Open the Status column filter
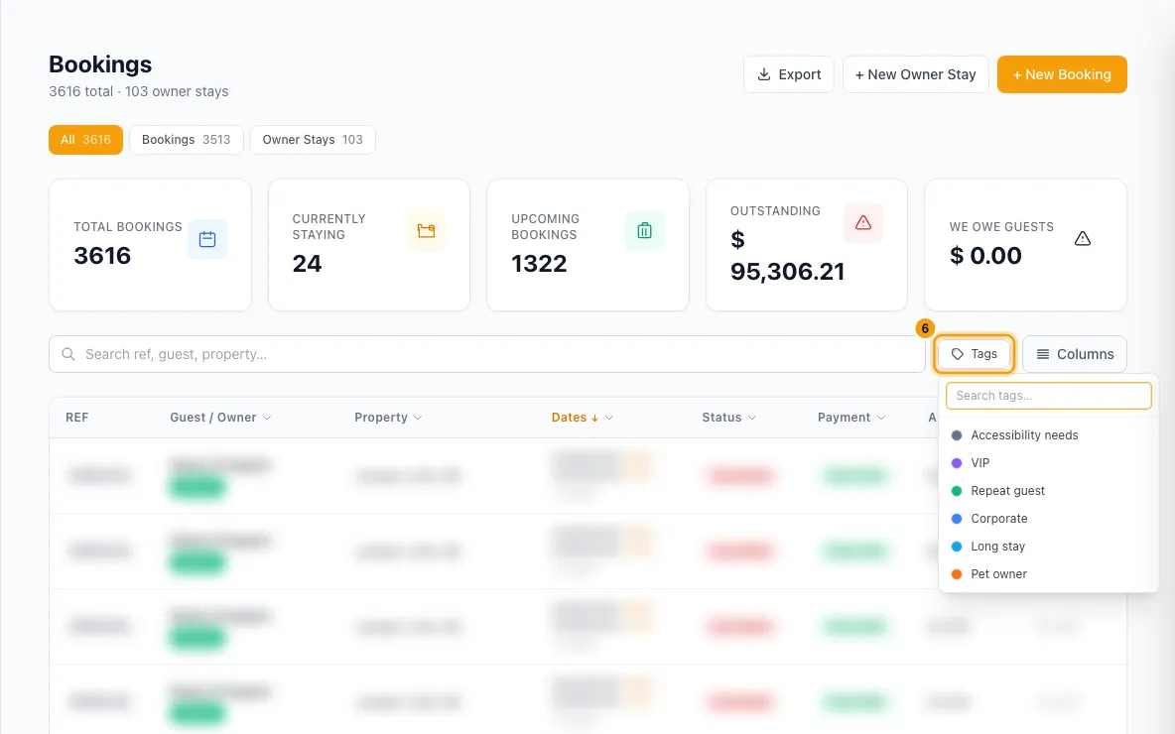Screen dimensions: 1175x734 pyautogui.click(x=751, y=418)
